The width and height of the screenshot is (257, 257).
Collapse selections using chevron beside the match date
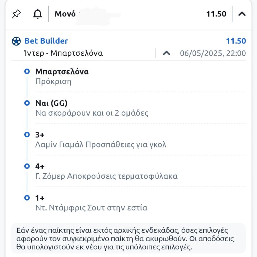167,53
